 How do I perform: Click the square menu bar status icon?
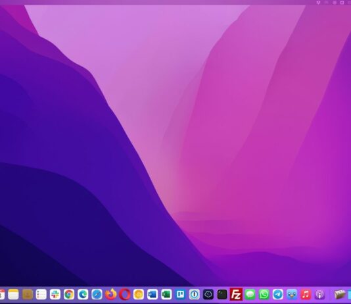[x=342, y=3]
